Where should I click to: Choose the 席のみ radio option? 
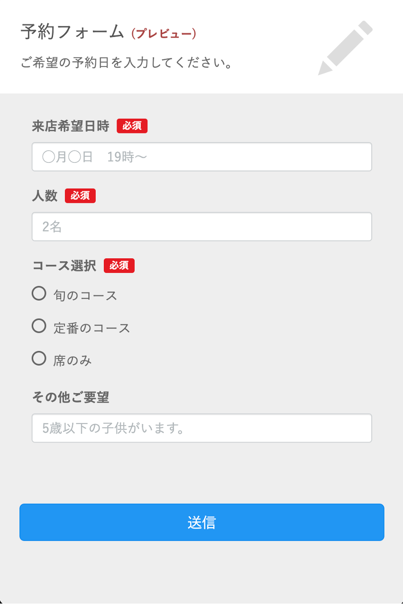click(39, 358)
